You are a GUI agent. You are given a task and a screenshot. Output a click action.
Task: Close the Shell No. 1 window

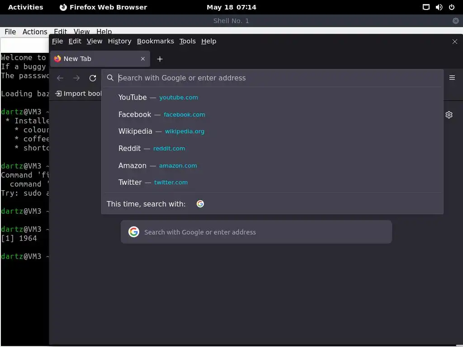pyautogui.click(x=456, y=21)
